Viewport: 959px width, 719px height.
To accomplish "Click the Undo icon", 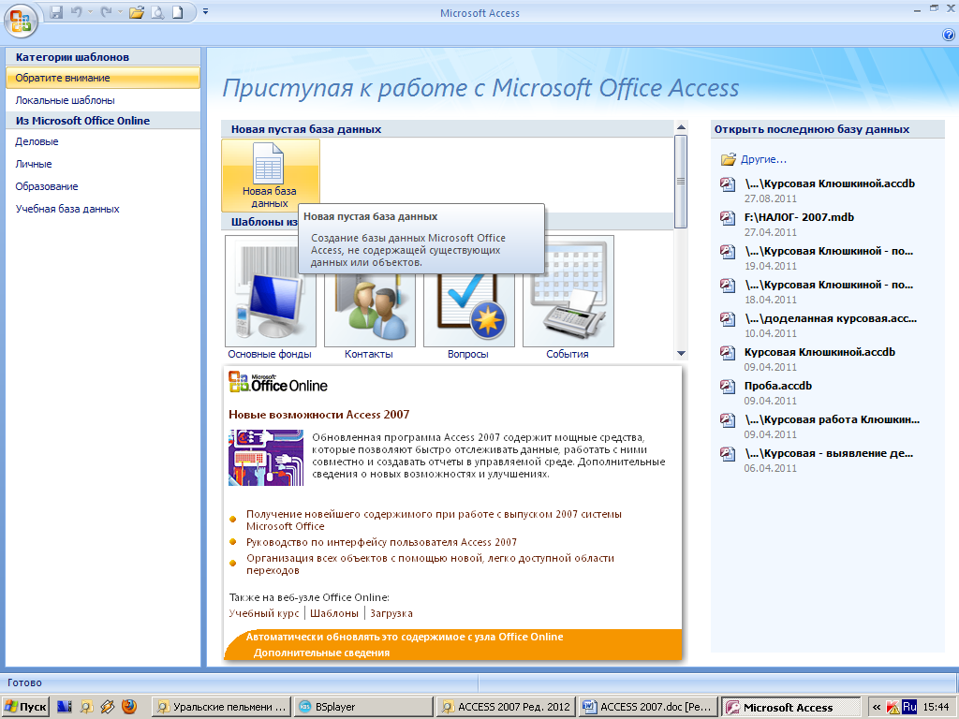I will click(x=77, y=12).
